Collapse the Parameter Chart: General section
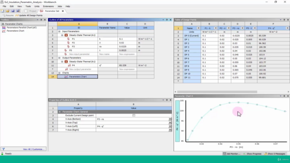Image resolution: width=290 pixels, height=163 pixels. tap(59, 112)
